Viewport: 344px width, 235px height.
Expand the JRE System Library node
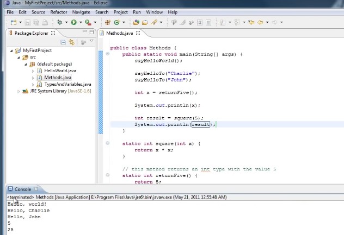point(18,91)
